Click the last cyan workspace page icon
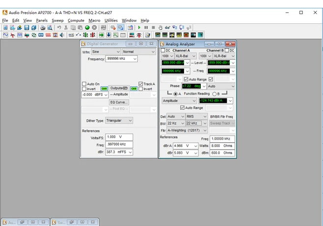This screenshot has width=323, height=226. 200,35
